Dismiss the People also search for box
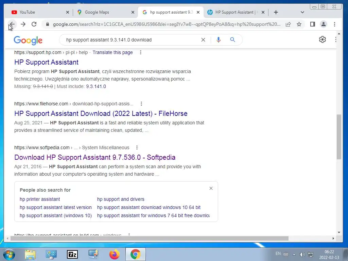The width and height of the screenshot is (348, 261). (211, 188)
